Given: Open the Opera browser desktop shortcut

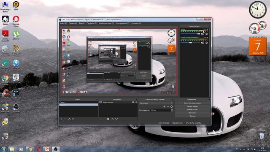Looking at the screenshot, I should point(16,21).
